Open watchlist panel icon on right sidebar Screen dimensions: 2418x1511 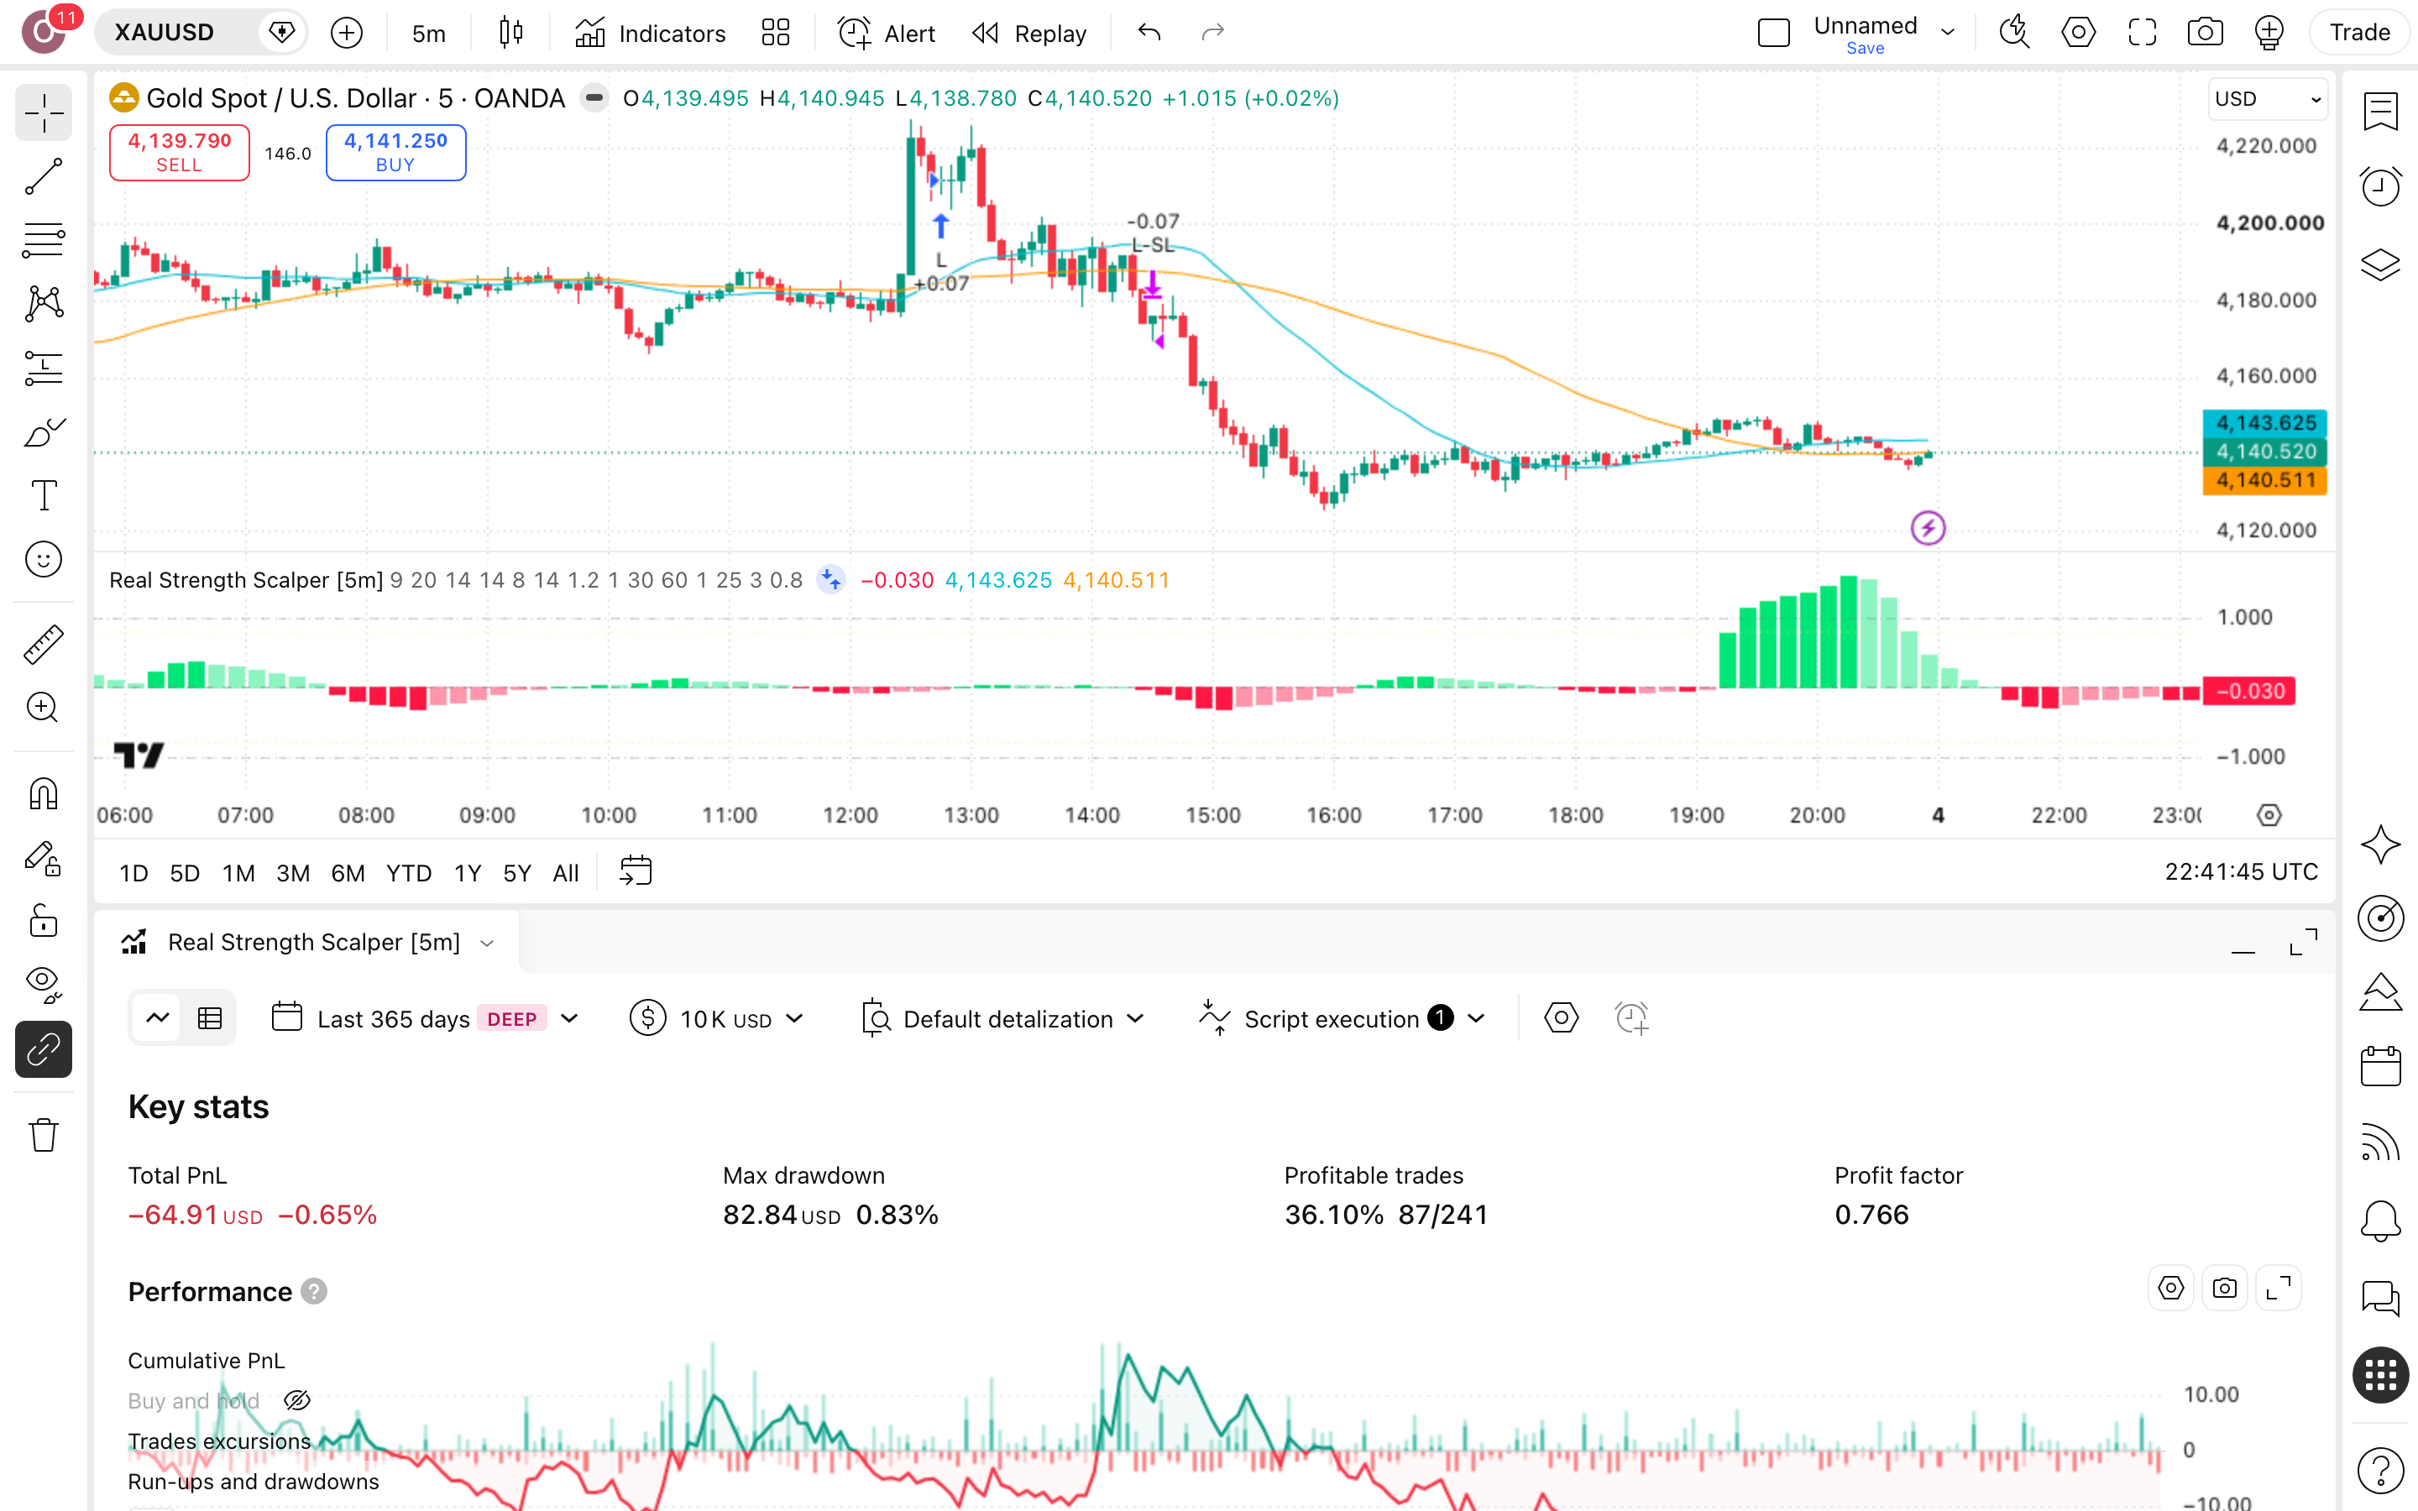pos(2380,111)
